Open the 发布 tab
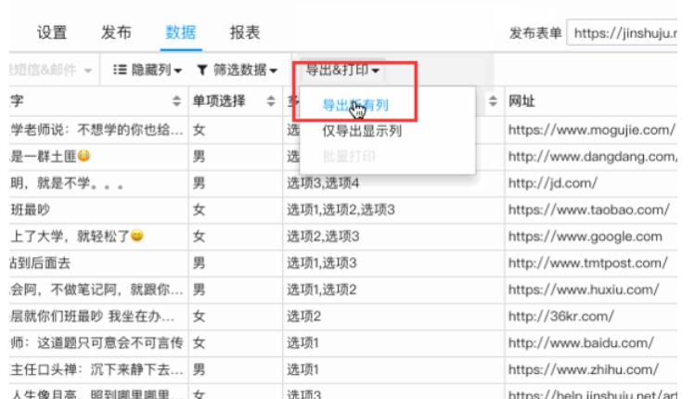The image size is (694, 399). (116, 32)
